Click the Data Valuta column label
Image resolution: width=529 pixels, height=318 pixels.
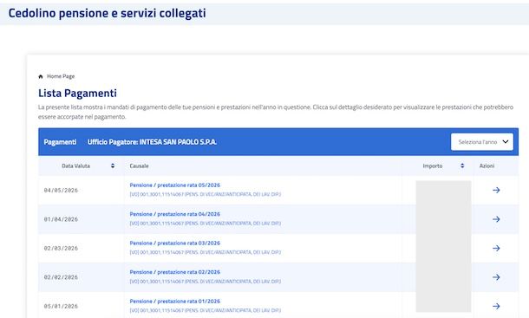pos(76,165)
